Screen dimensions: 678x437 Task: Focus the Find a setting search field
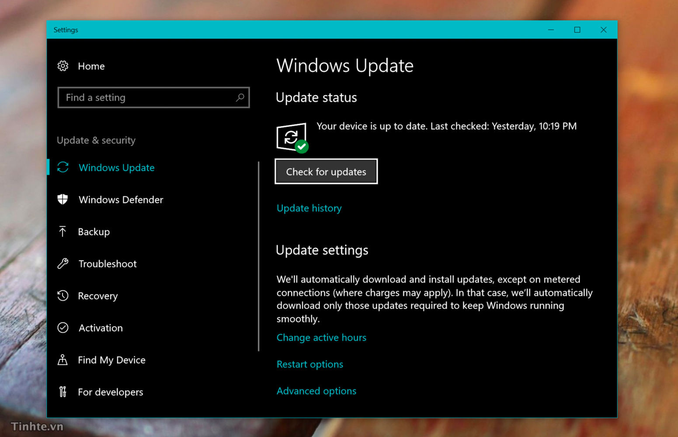(x=153, y=97)
